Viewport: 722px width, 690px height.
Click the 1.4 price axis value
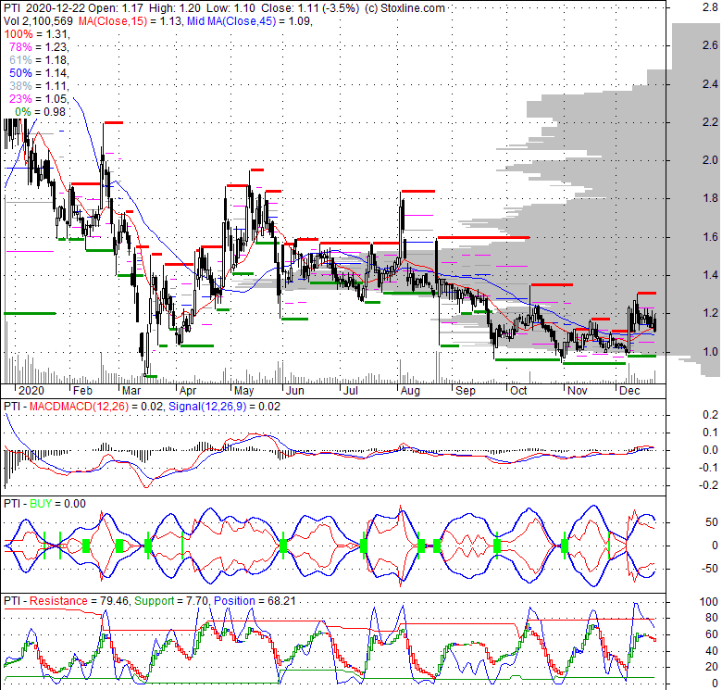710,275
